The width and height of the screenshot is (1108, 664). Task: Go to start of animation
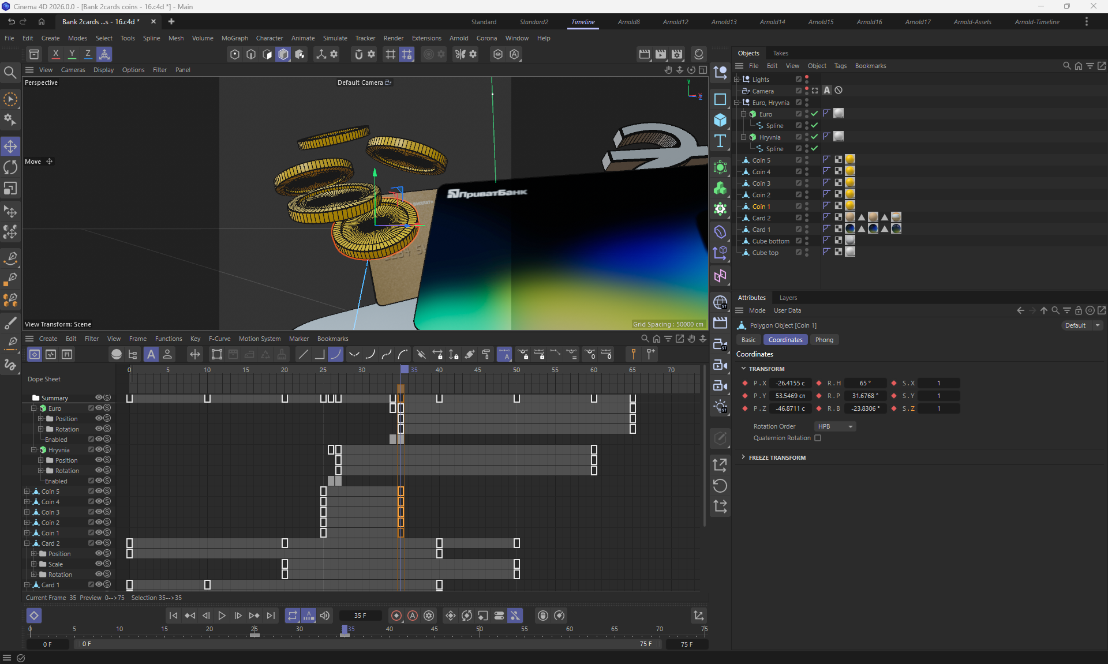pyautogui.click(x=173, y=616)
